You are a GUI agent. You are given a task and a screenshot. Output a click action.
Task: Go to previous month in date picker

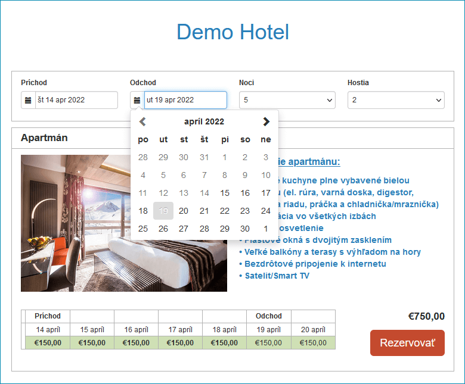(x=142, y=121)
